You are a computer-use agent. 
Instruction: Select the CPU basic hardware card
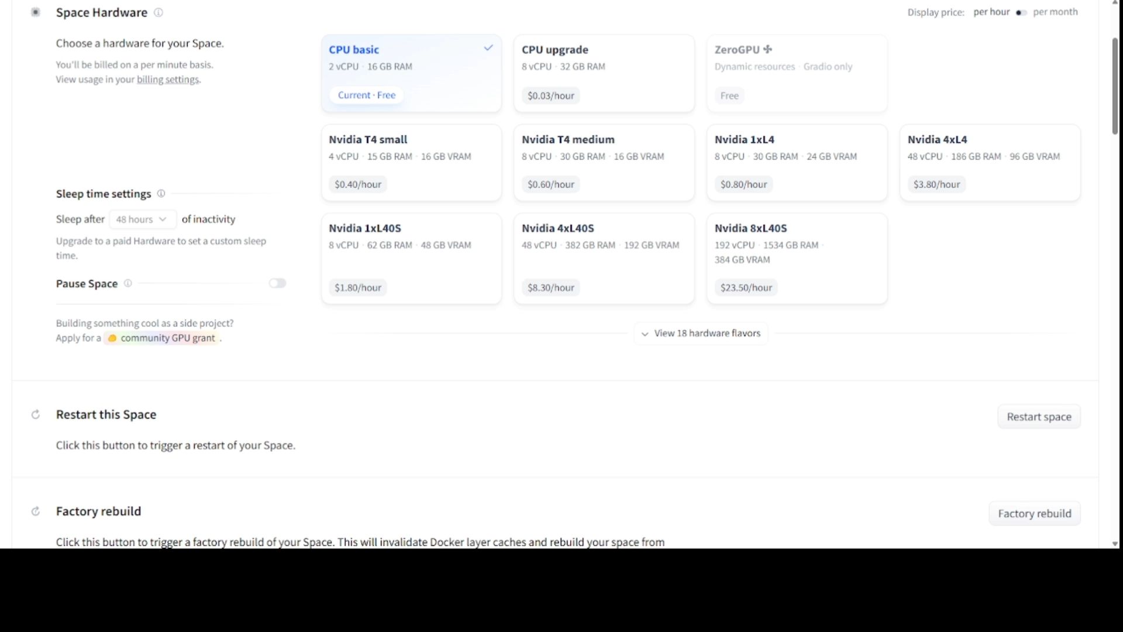(x=411, y=73)
